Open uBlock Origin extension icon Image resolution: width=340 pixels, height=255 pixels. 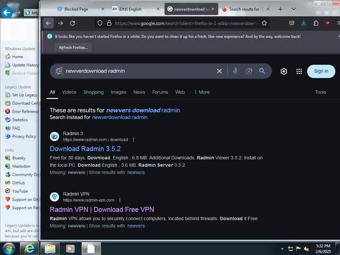[328, 23]
